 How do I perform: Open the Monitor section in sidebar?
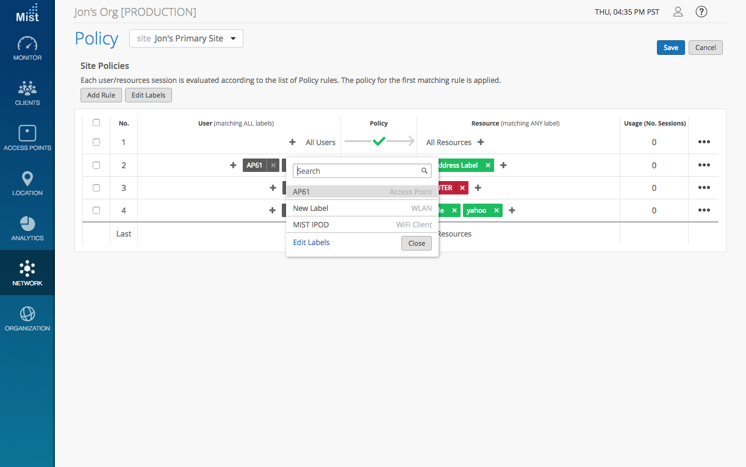pos(27,49)
